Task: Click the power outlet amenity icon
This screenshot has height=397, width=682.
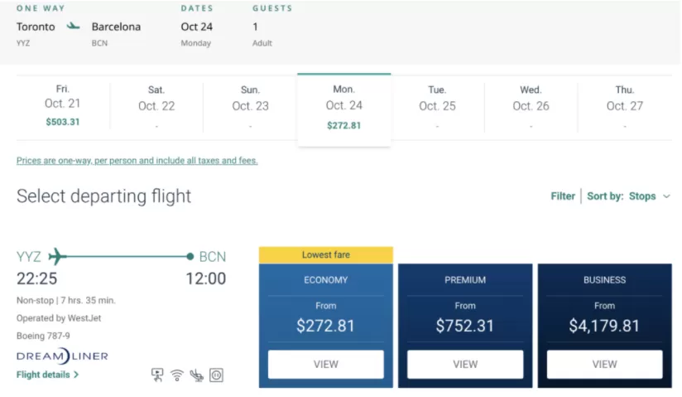Action: click(x=216, y=375)
